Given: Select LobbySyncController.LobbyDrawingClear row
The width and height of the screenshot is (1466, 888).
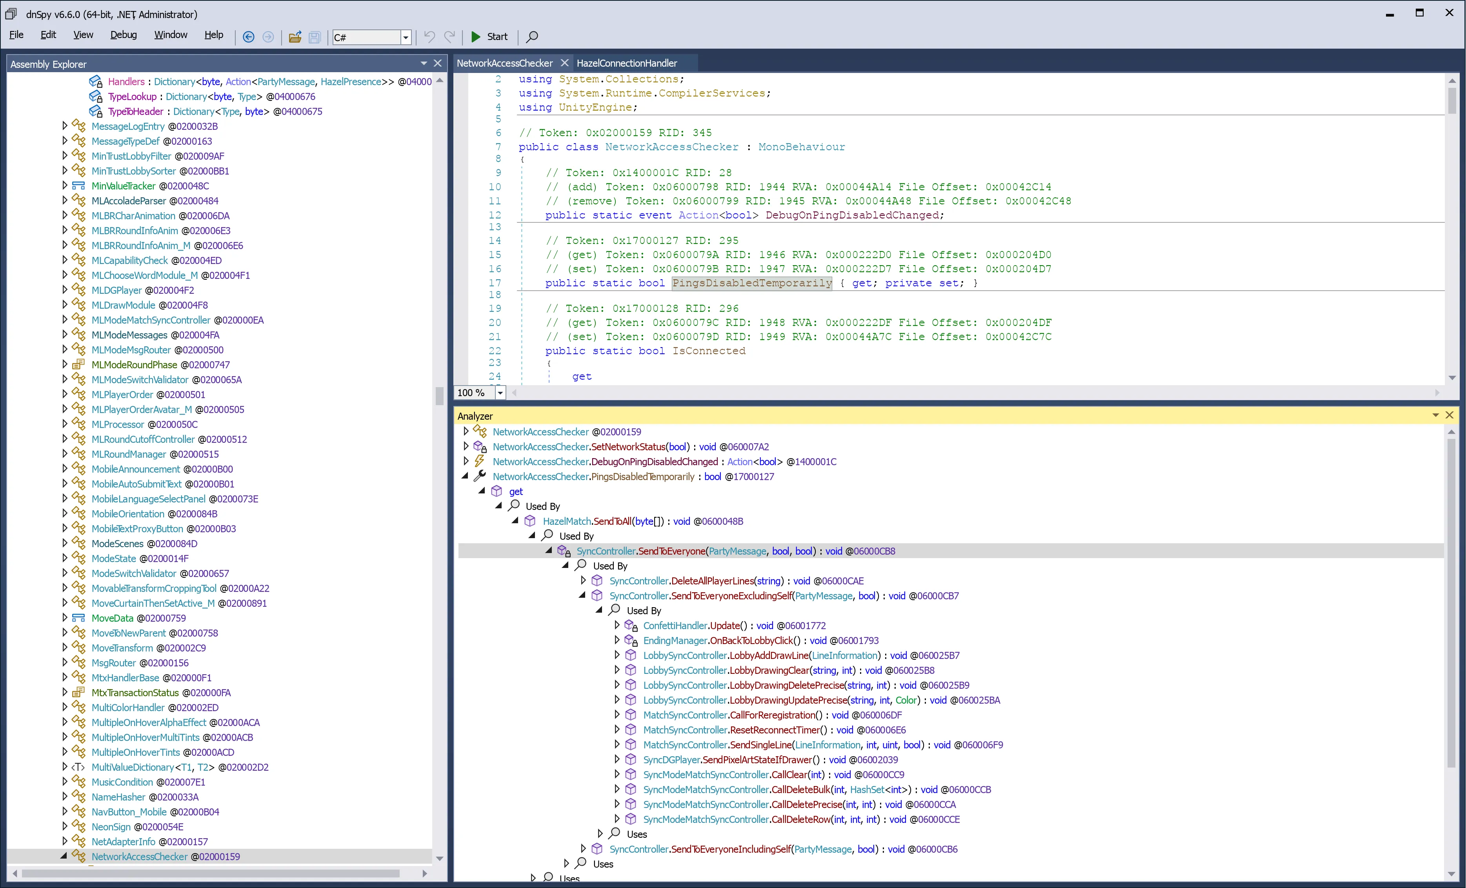Looking at the screenshot, I should (x=788, y=670).
